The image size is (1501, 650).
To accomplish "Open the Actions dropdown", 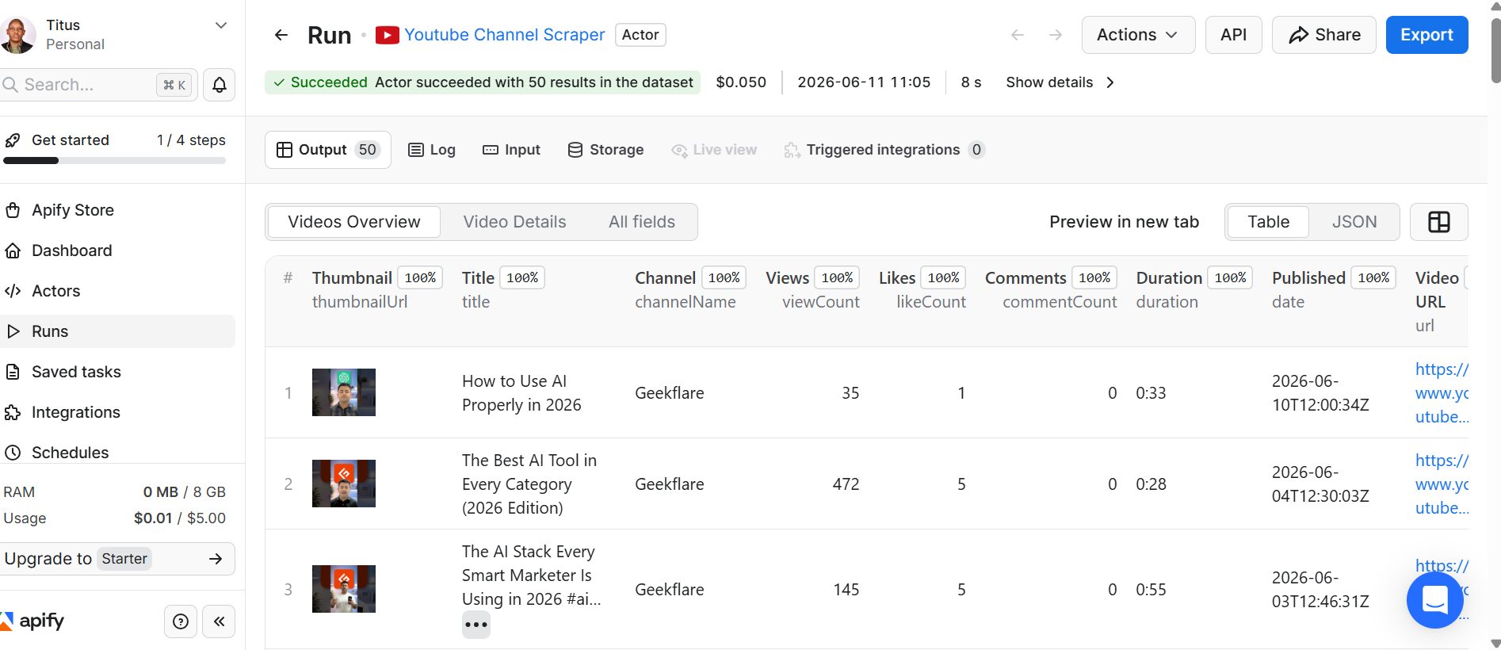I will click(x=1138, y=35).
